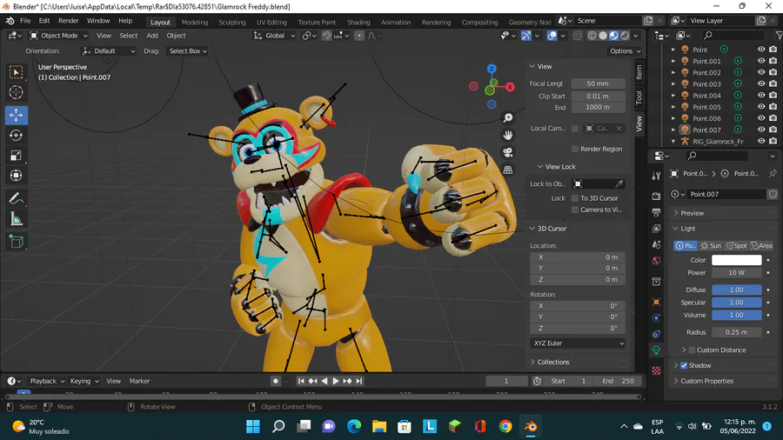783x440 pixels.
Task: Select the Annotate tool
Action: [x=16, y=198]
